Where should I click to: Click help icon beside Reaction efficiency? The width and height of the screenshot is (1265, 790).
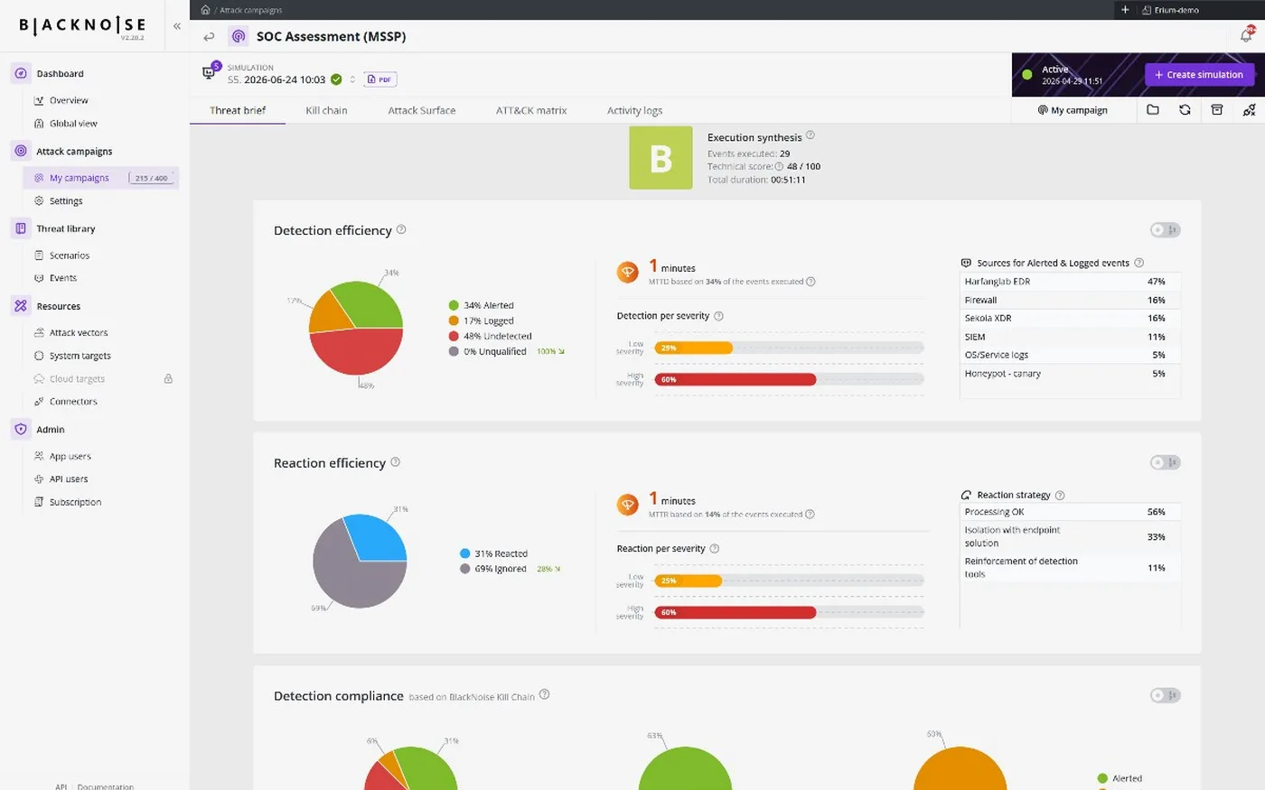tap(395, 462)
